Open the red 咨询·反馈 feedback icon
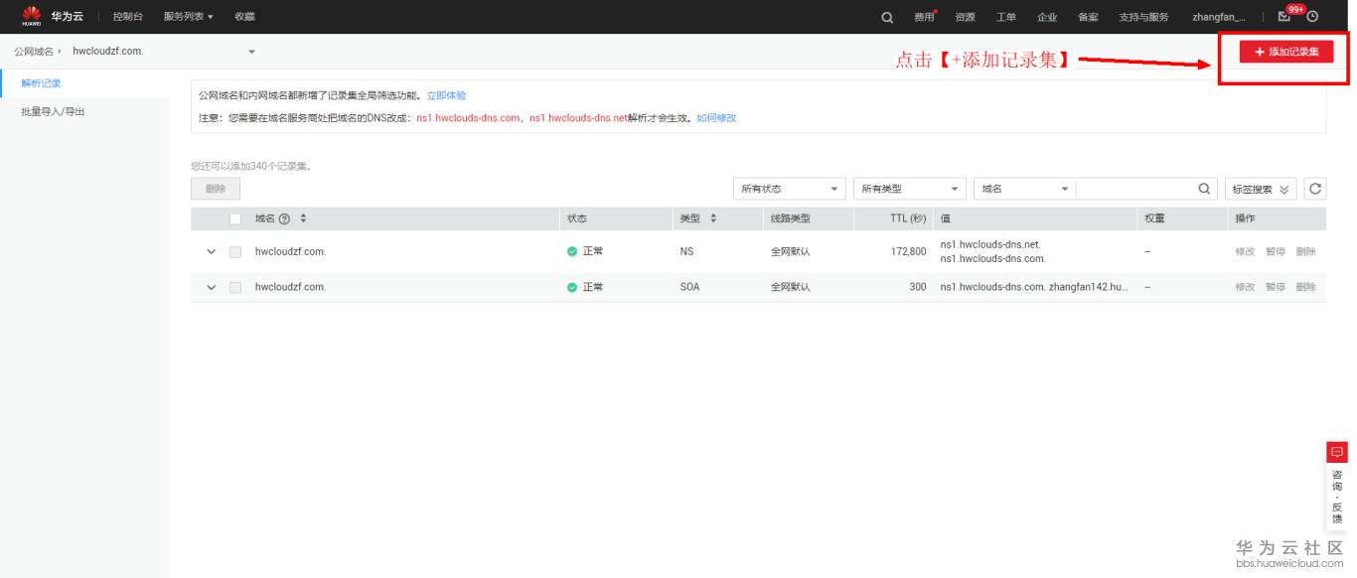This screenshot has height=578, width=1357. point(1336,452)
